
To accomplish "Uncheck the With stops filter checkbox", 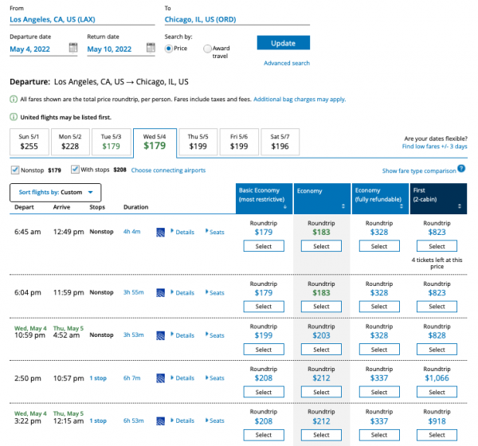I will pos(75,170).
